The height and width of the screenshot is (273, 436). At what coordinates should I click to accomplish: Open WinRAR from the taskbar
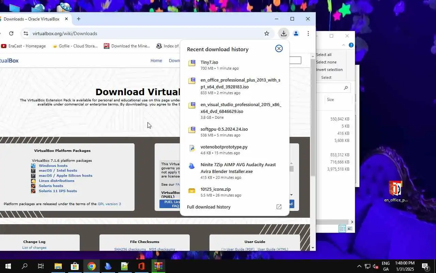158,266
